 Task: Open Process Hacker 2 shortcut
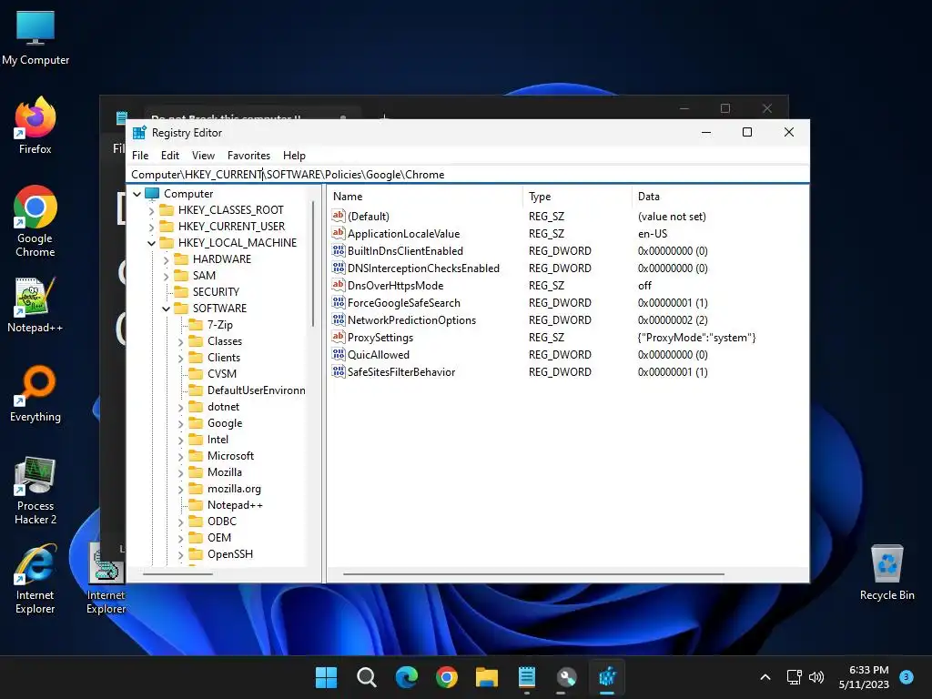pos(35,491)
